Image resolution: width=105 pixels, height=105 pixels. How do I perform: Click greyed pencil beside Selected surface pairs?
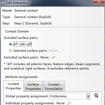coord(62,51)
